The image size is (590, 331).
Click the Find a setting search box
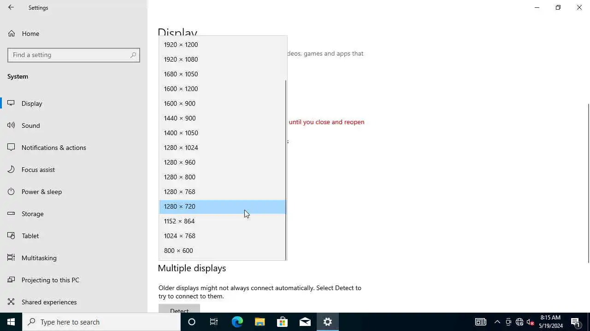pos(74,55)
